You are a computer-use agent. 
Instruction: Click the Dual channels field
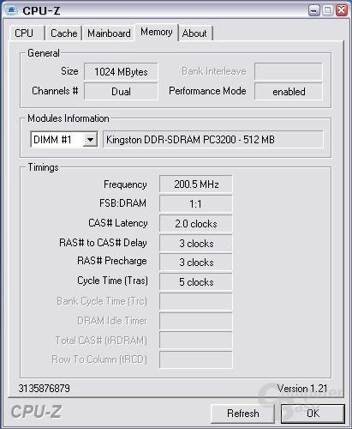[x=121, y=92]
